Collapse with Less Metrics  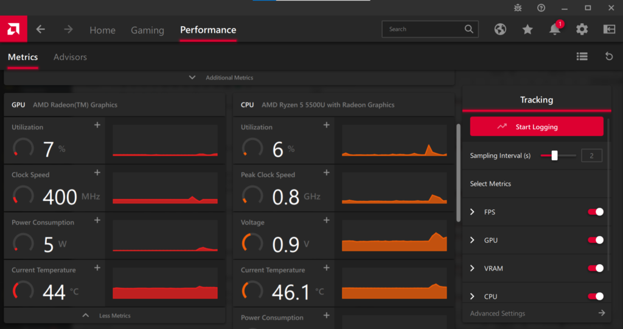pos(114,316)
